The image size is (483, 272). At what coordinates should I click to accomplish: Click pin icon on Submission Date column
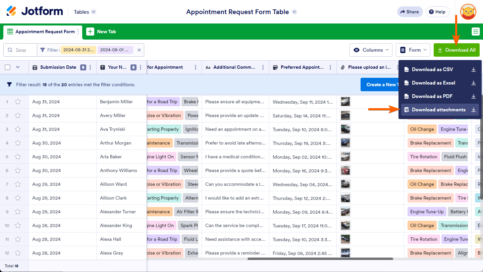coord(83,67)
